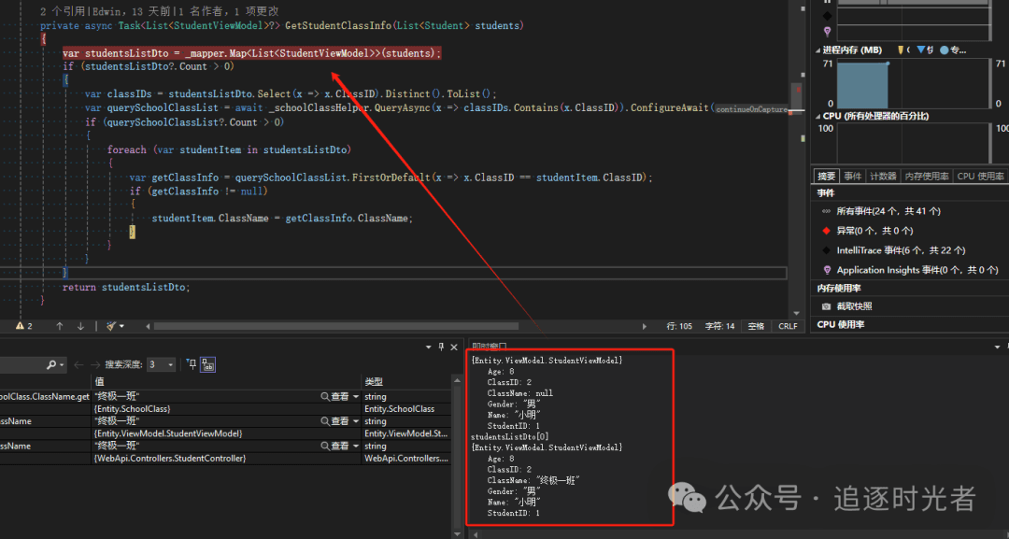
Task: Click the code cleanup broom icon
Action: 111,326
